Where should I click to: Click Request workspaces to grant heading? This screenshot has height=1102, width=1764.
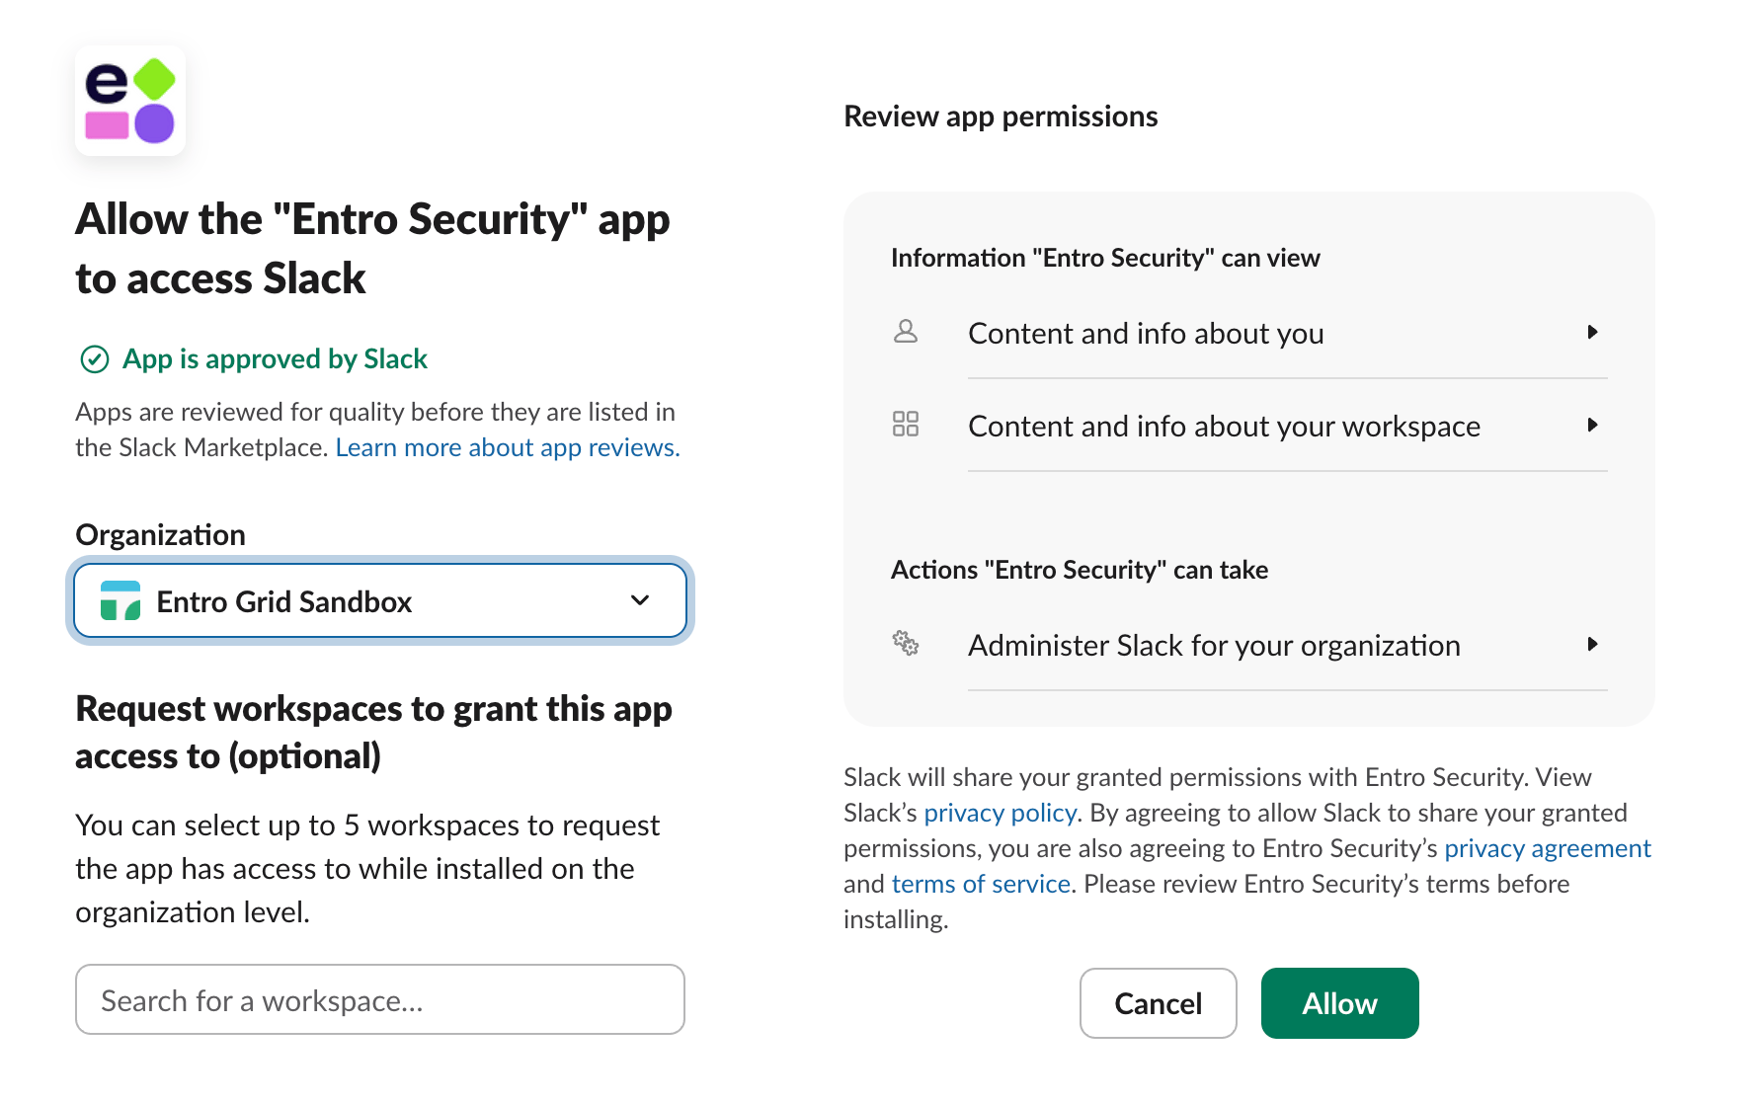(x=373, y=732)
